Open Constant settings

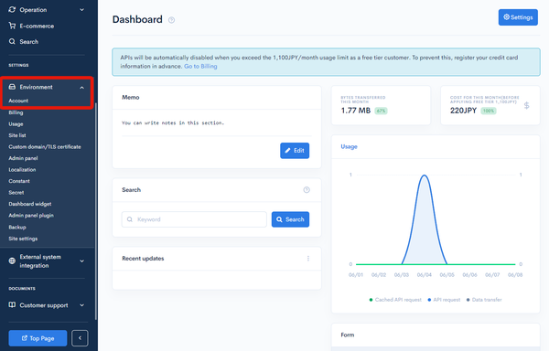(19, 181)
